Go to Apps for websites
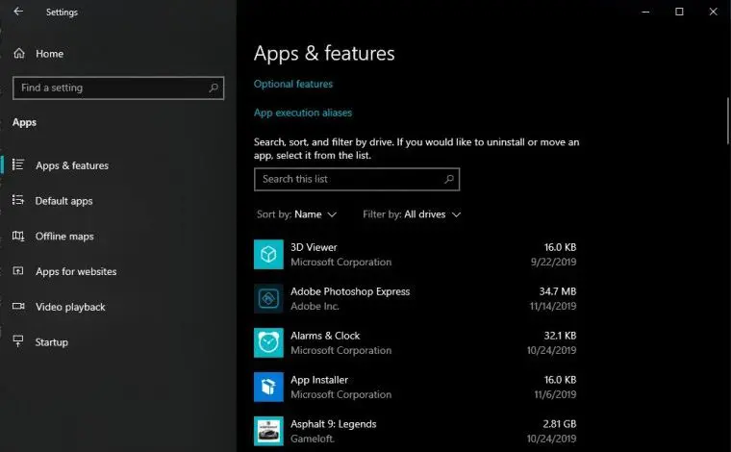This screenshot has width=731, height=452. (76, 271)
